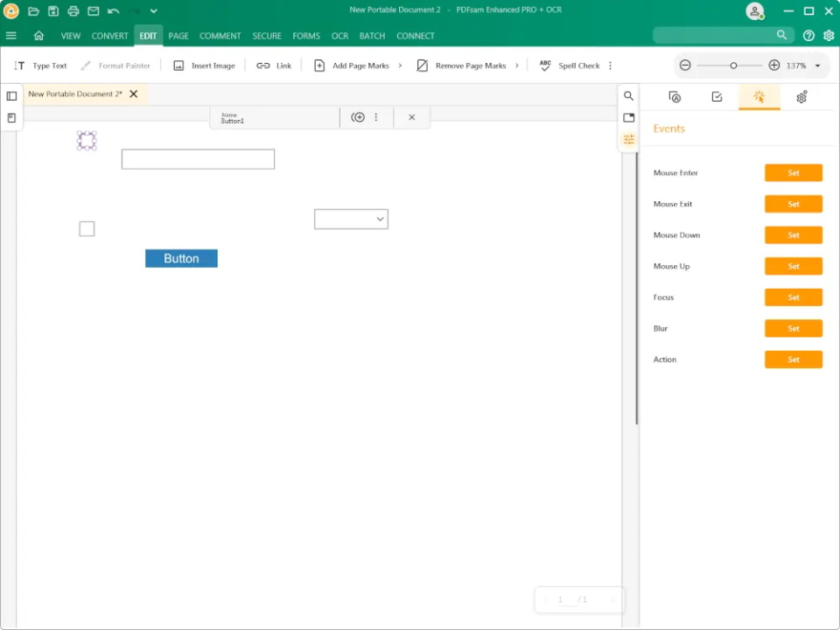Select the Type Text tool
Image resolution: width=840 pixels, height=630 pixels.
(41, 66)
